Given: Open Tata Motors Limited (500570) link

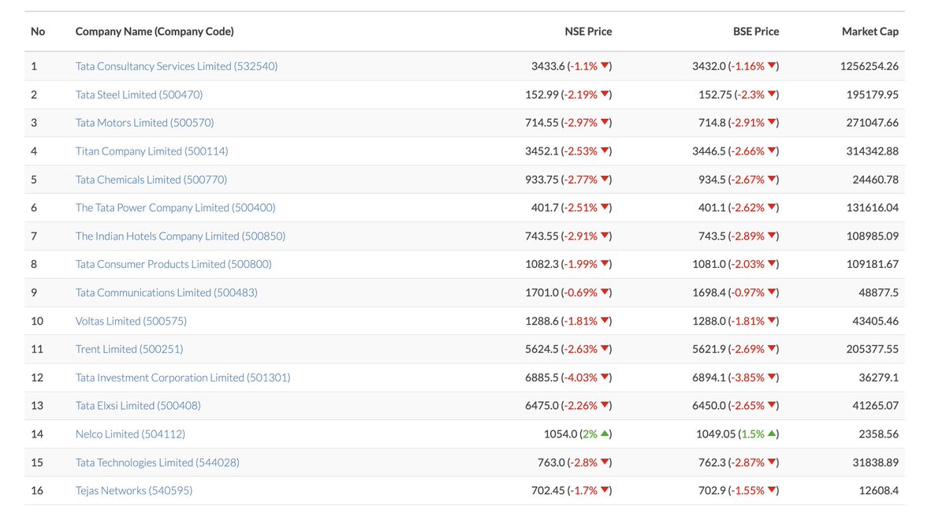Looking at the screenshot, I should pyautogui.click(x=145, y=123).
